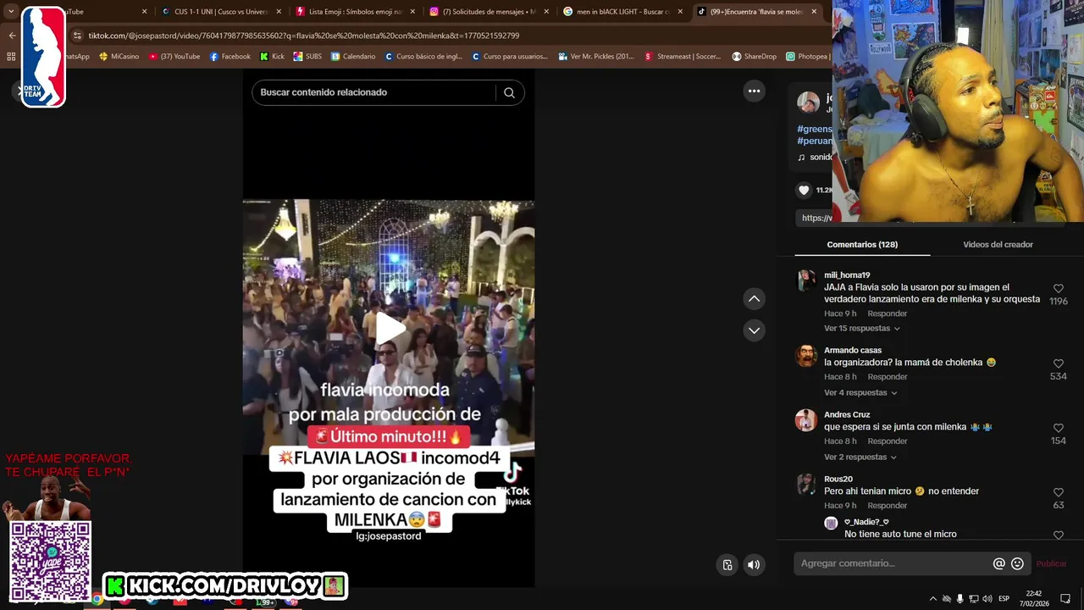
Task: Click the browser address bar URL
Action: click(303, 36)
